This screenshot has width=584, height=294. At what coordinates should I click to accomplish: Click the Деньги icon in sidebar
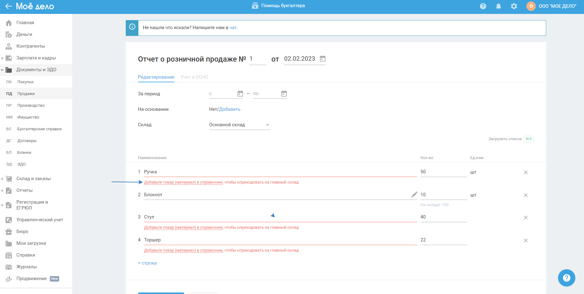coord(9,34)
